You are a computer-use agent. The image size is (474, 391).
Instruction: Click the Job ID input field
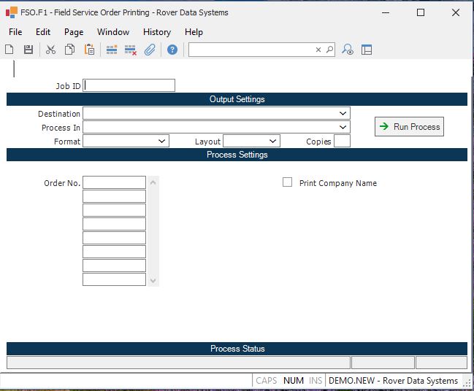[x=129, y=85]
